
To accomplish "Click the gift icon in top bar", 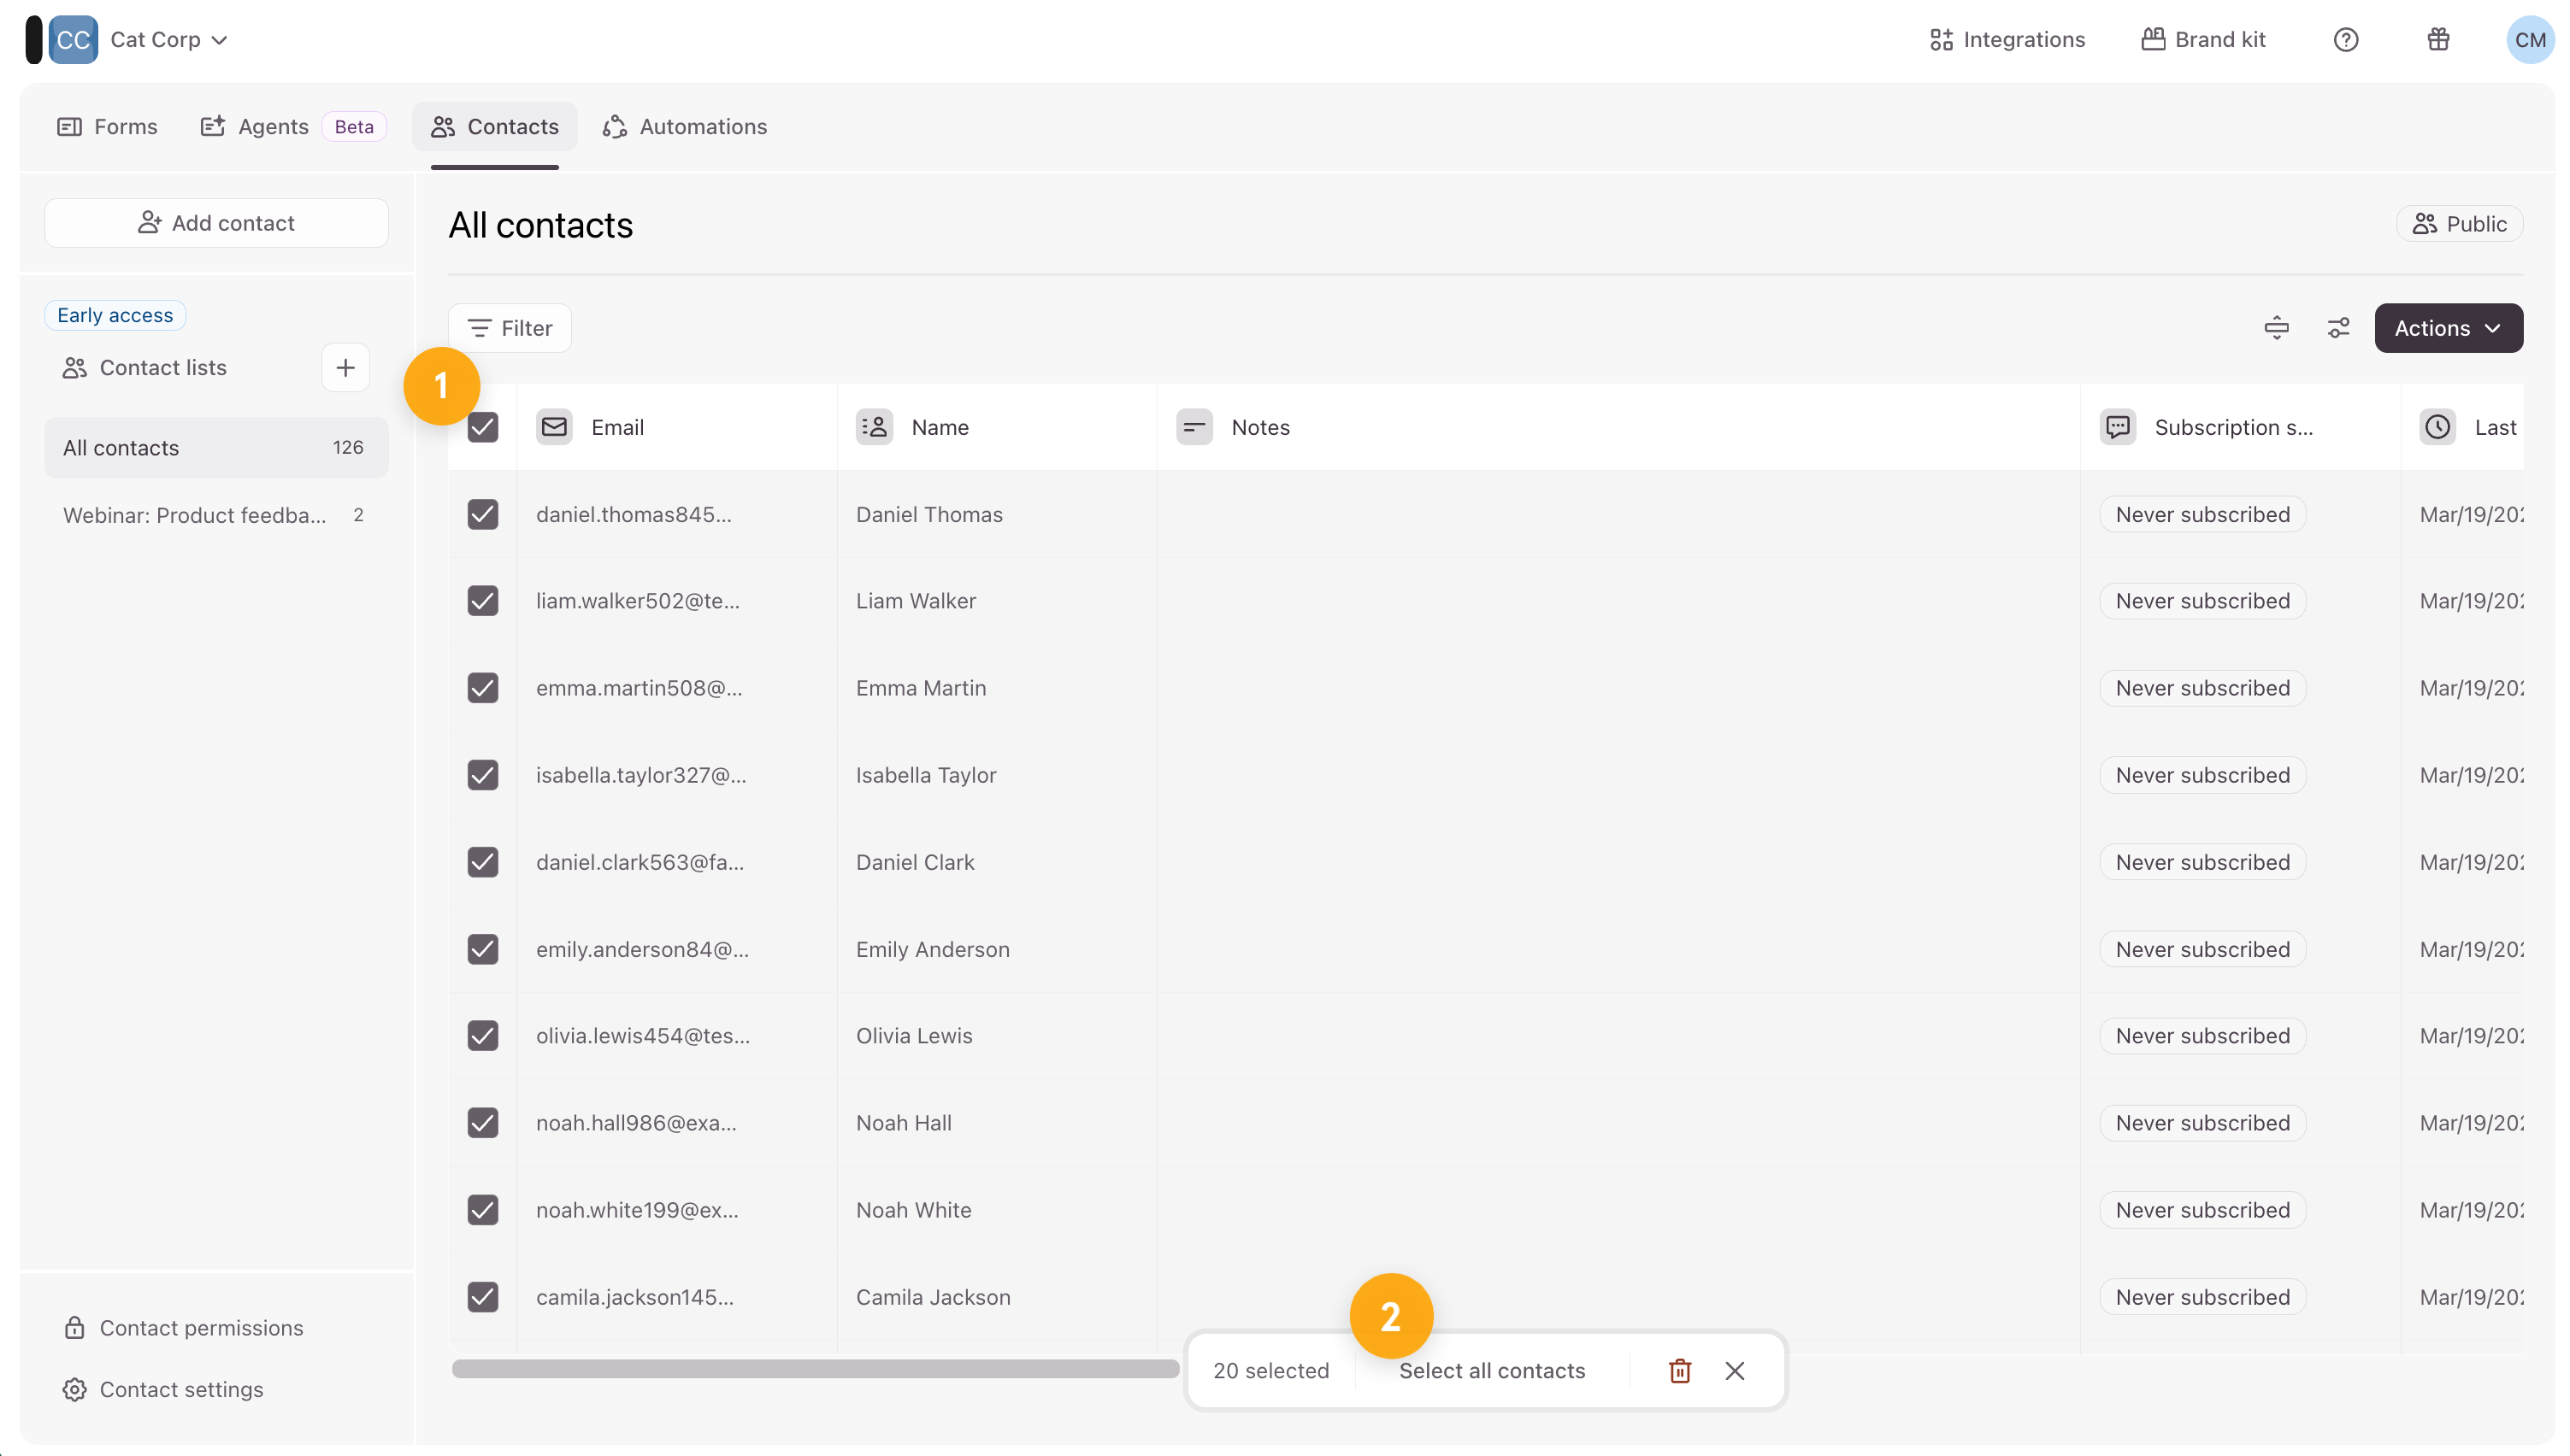I will 2438,40.
